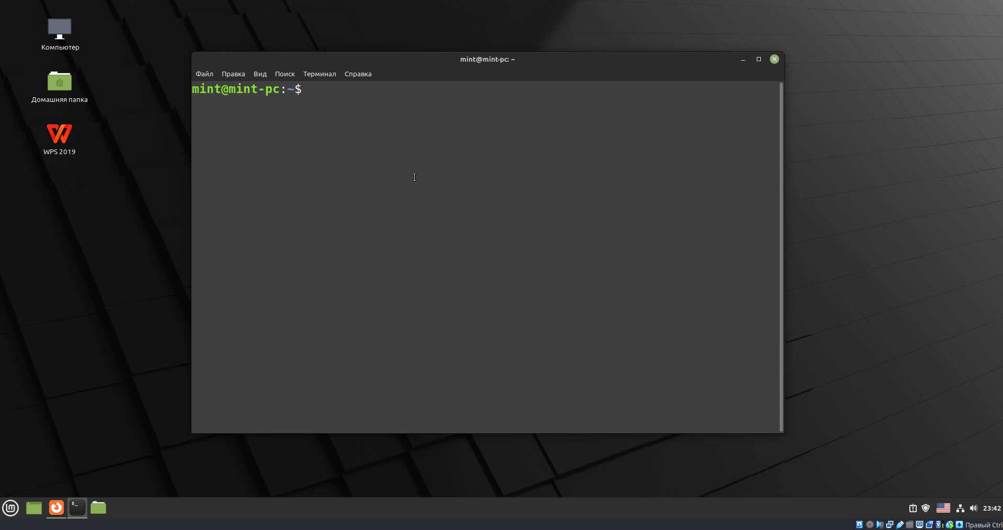Launch Firefox from the taskbar
Screen dimensions: 1003x530
pyautogui.click(x=56, y=508)
